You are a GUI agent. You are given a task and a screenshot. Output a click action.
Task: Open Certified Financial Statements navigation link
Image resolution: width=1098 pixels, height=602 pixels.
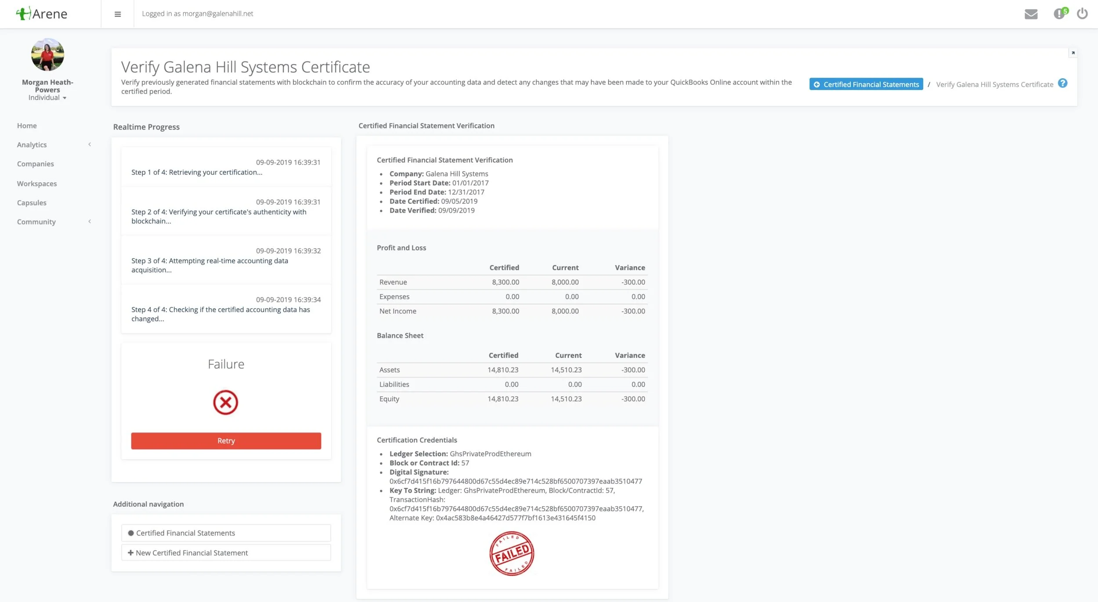pyautogui.click(x=226, y=533)
